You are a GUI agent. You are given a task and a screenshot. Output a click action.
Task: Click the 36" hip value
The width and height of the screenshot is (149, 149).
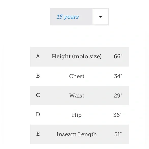[117, 115]
